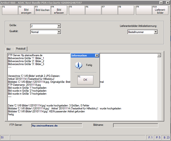Expand the Größe dropdown
The width and height of the screenshot is (171, 141).
(x=59, y=26)
